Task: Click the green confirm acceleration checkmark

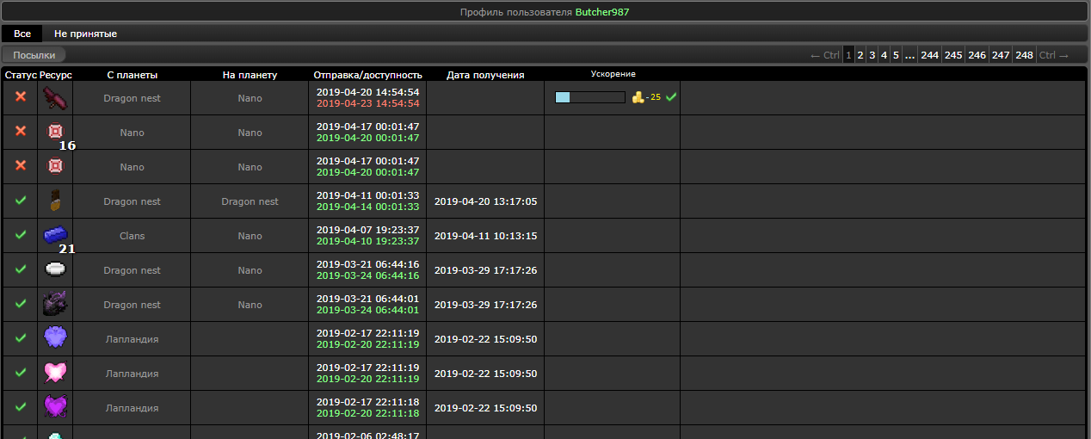Action: click(671, 97)
